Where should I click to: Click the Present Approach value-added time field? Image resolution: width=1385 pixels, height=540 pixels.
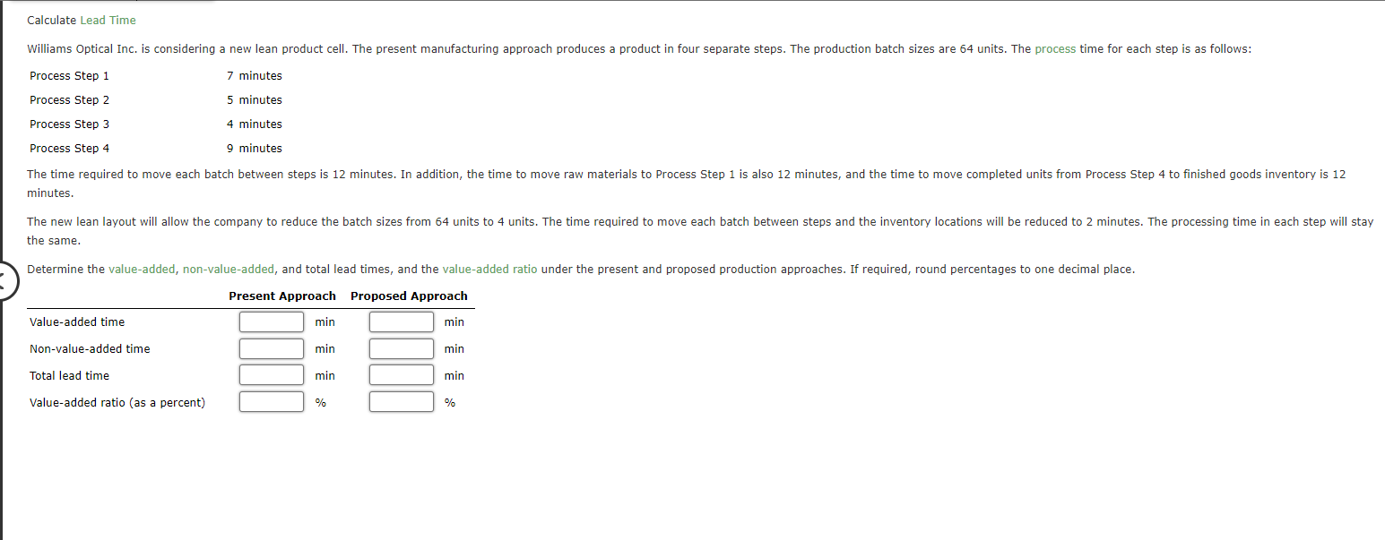[x=271, y=321]
